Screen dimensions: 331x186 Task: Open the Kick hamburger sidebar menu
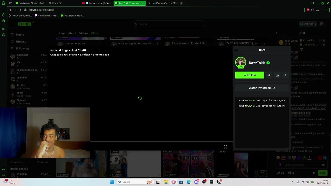point(13,24)
